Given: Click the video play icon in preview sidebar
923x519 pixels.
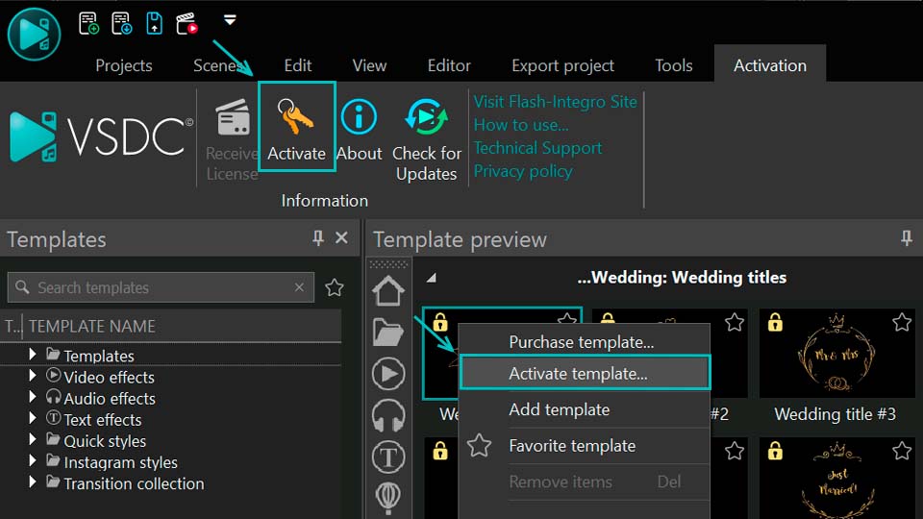Looking at the screenshot, I should (388, 374).
